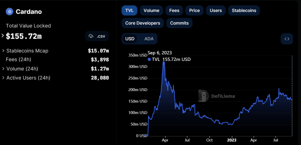The width and height of the screenshot is (301, 145).
Task: Click the 350m USD y-axis label
Action: (x=138, y=55)
